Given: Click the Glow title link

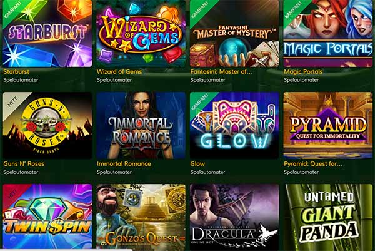Looking at the screenshot, I should pyautogui.click(x=197, y=164).
